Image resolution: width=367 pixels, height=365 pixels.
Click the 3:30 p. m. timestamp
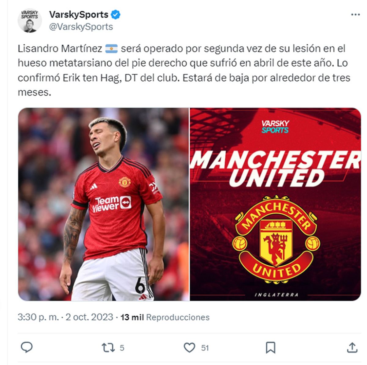(x=38, y=317)
